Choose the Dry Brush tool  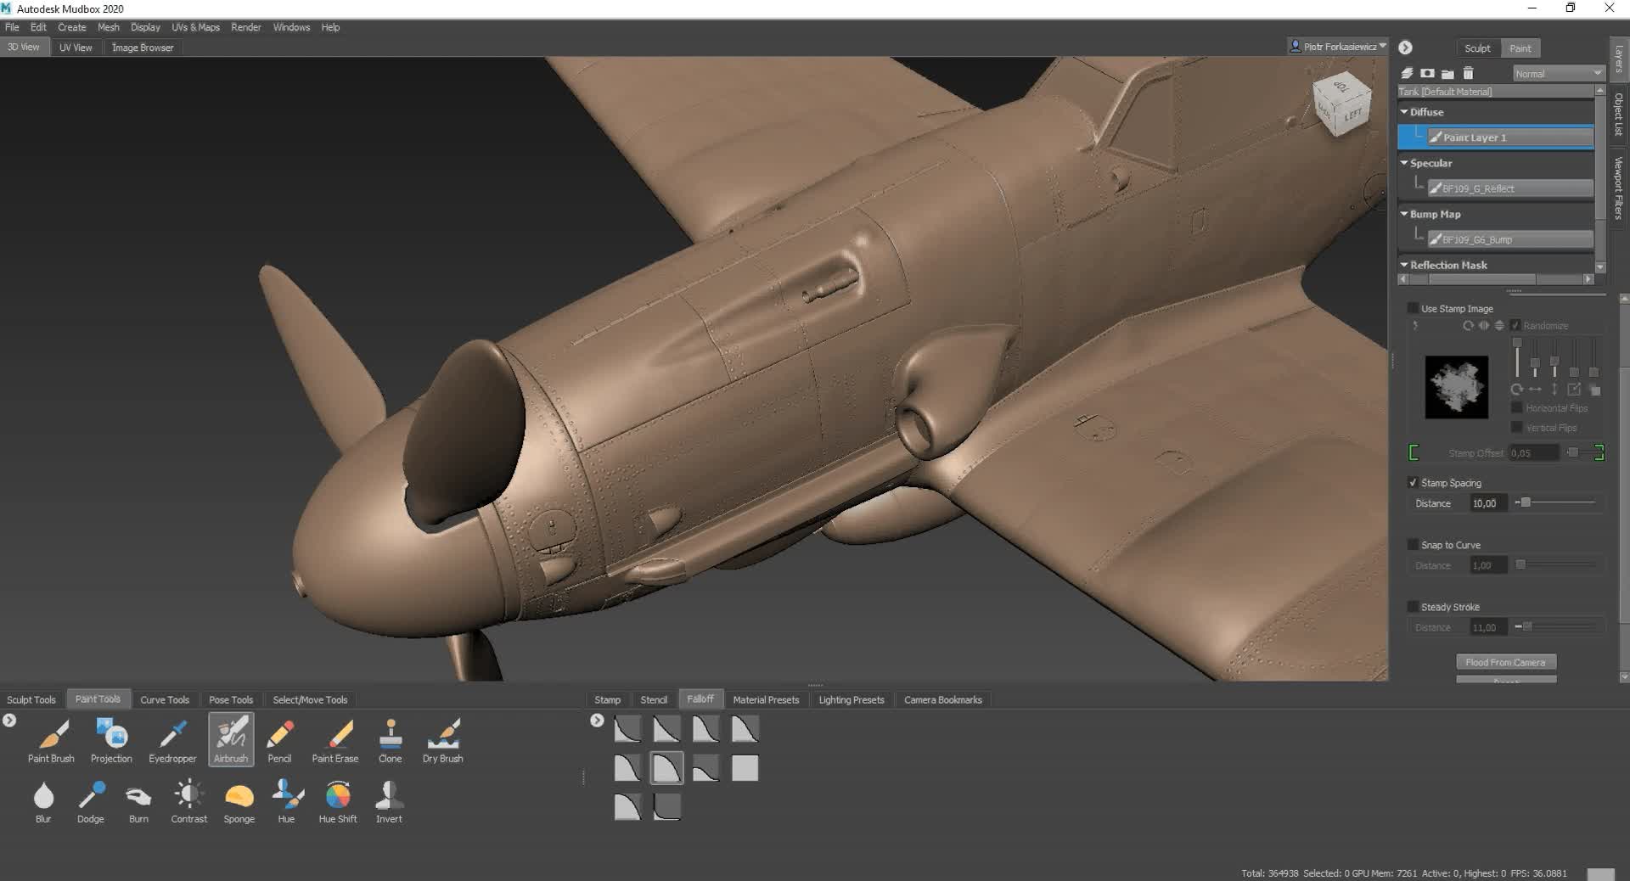click(442, 737)
